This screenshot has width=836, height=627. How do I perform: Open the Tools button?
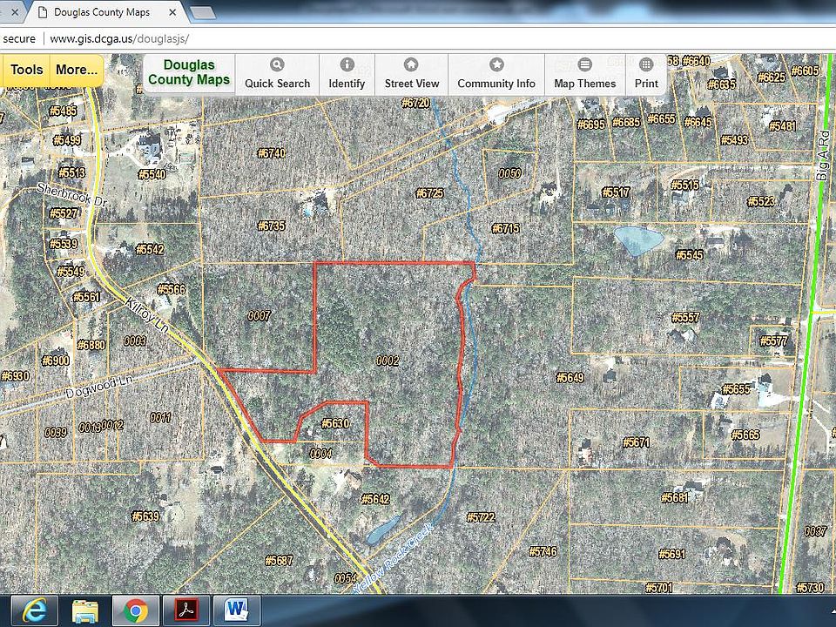[x=26, y=70]
